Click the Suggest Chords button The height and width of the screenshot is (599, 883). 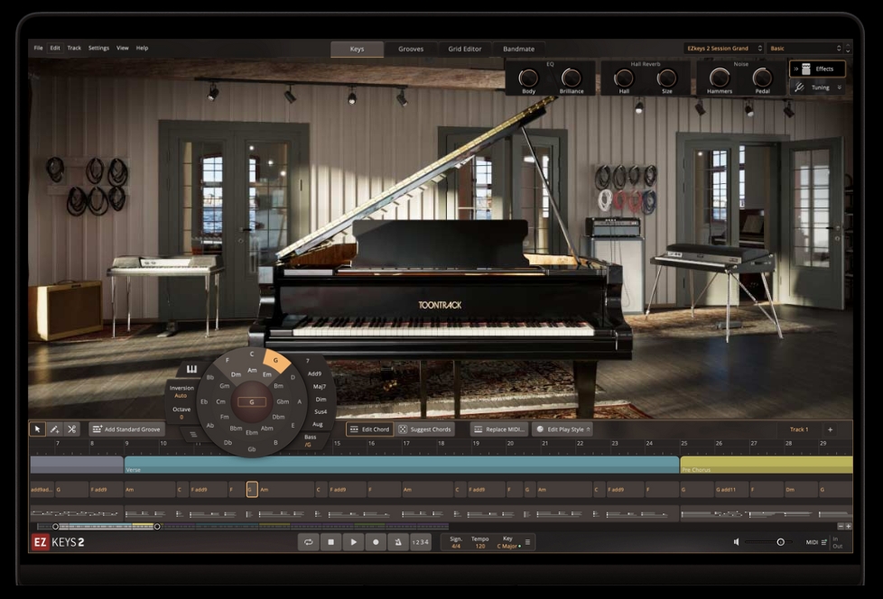coord(425,429)
